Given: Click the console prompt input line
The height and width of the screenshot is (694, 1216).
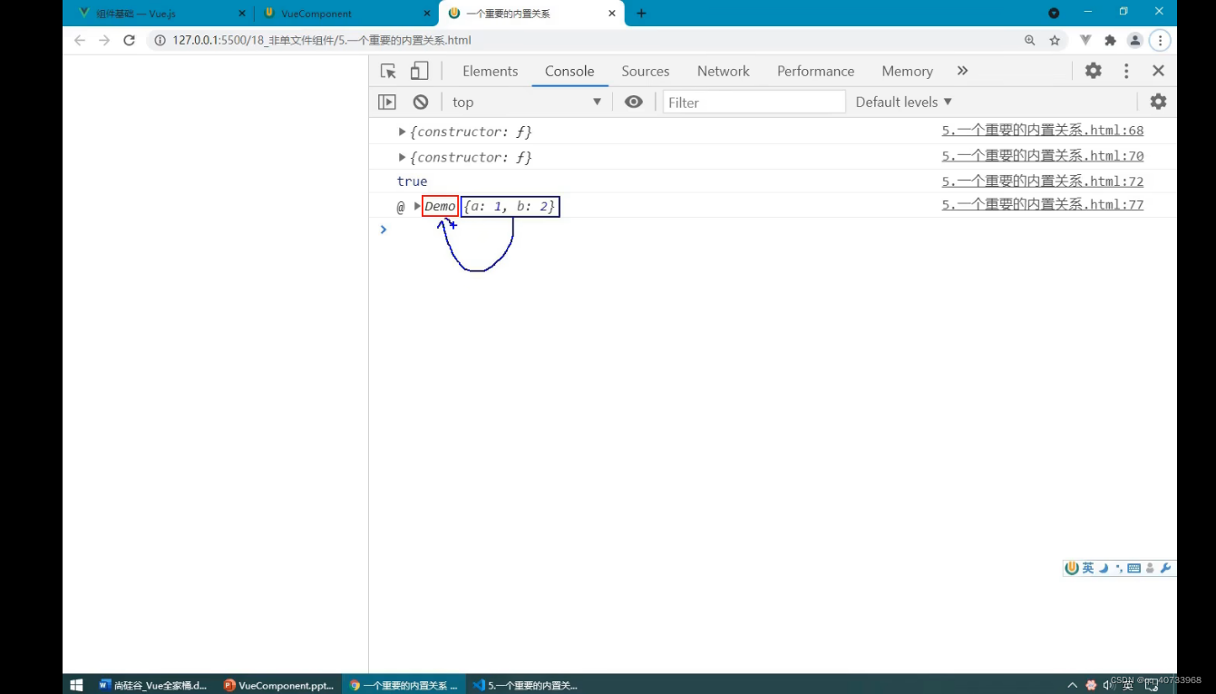Looking at the screenshot, I should (771, 230).
